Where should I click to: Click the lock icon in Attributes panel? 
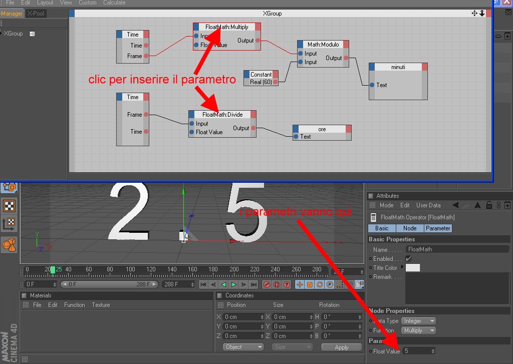pyautogui.click(x=489, y=205)
